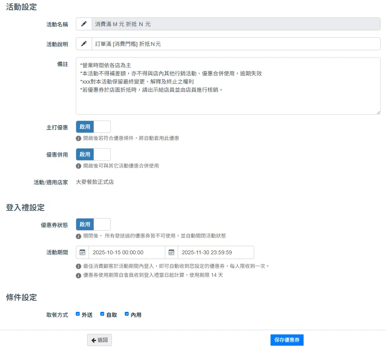
Task: Turn off the 優惠券狀態 switch
Action: (x=93, y=224)
